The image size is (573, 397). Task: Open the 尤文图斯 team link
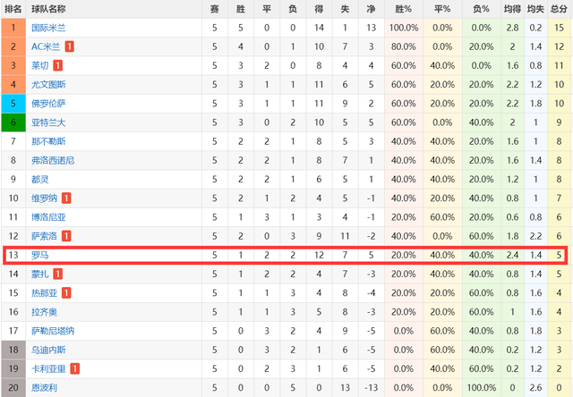pos(48,85)
